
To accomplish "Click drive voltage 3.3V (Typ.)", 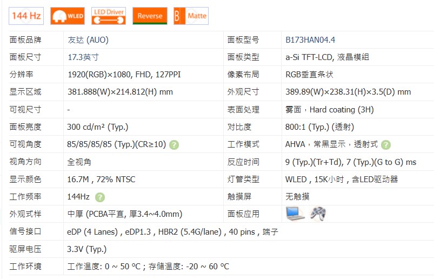I will pos(87,249).
